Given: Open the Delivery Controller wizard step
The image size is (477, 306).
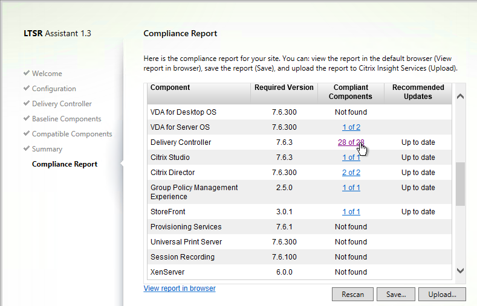Looking at the screenshot, I should pos(62,104).
